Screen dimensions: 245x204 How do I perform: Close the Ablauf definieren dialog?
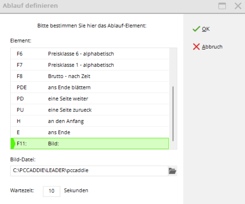pos(238,6)
